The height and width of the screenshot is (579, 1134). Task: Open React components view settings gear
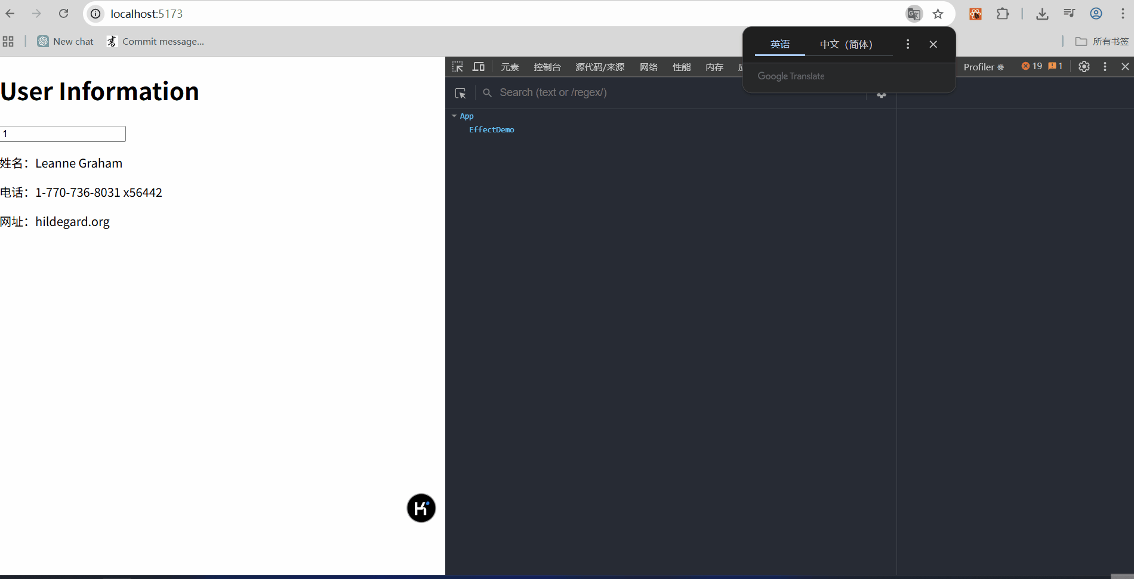[x=882, y=94]
